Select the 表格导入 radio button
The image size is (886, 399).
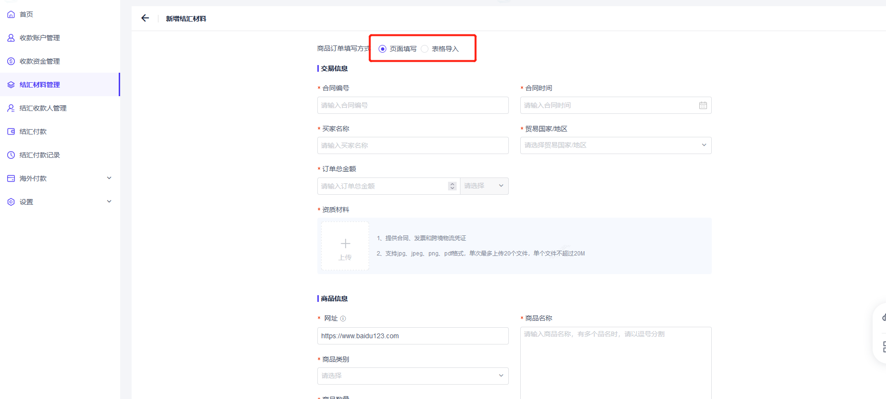pos(425,49)
